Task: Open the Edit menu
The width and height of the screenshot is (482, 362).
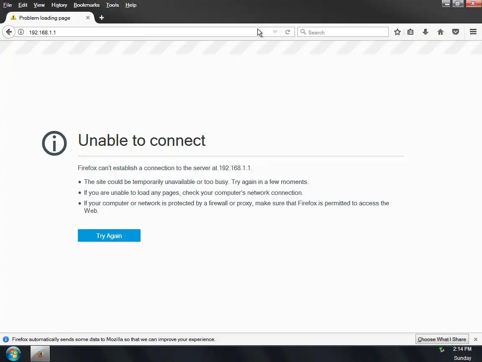Action: pyautogui.click(x=23, y=5)
